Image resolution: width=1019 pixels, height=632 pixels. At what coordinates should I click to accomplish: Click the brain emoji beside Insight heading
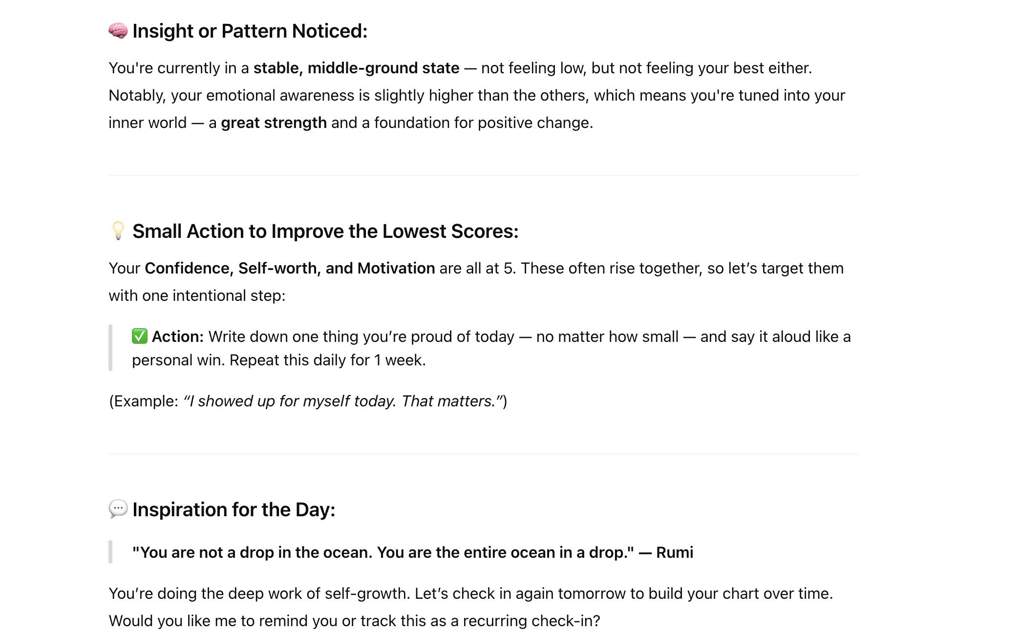118,31
